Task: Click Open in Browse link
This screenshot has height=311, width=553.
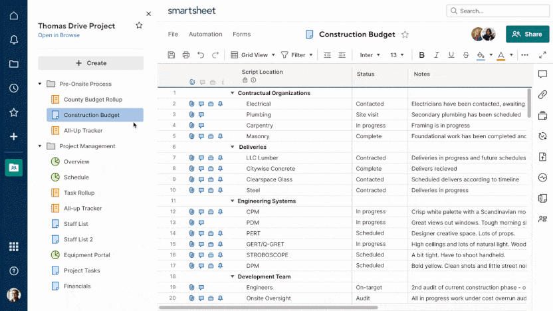Action: [58, 35]
